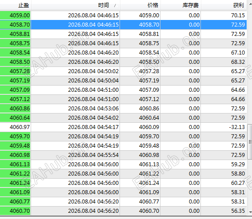Select the row with profit -32.13
Viewport: 252px width, 219px height.
(x=123, y=127)
